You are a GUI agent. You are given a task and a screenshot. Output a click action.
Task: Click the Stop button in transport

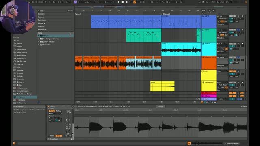tap(123, 2)
